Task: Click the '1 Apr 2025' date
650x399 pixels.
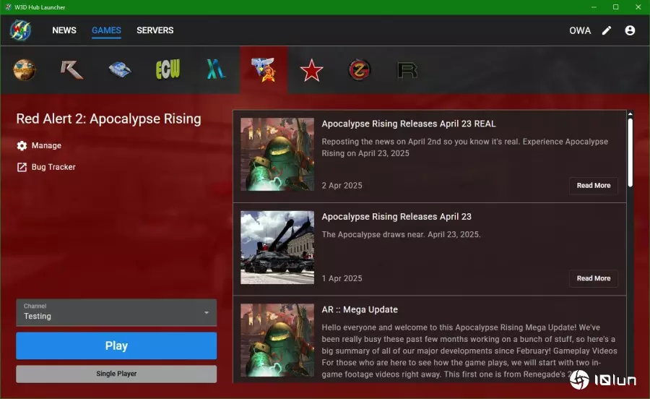Action: coord(342,278)
